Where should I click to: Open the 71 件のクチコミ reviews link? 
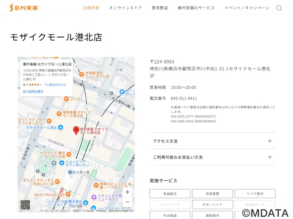coord(55,85)
